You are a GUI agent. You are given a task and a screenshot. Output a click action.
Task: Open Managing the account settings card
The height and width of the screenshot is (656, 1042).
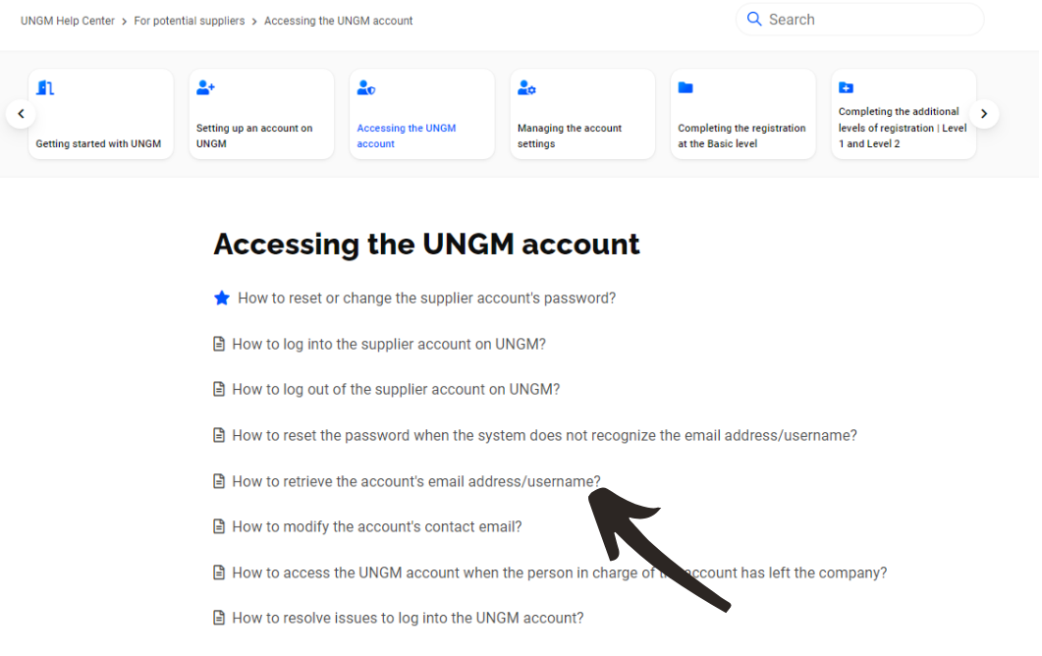582,114
